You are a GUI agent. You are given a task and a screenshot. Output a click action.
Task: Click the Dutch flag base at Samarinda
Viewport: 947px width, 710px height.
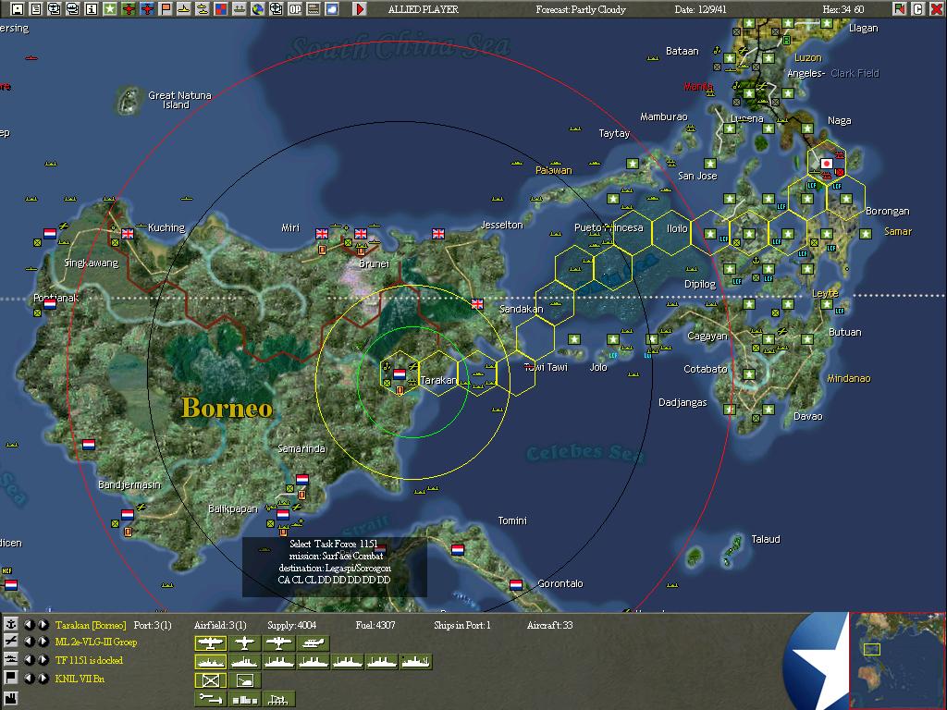(302, 480)
